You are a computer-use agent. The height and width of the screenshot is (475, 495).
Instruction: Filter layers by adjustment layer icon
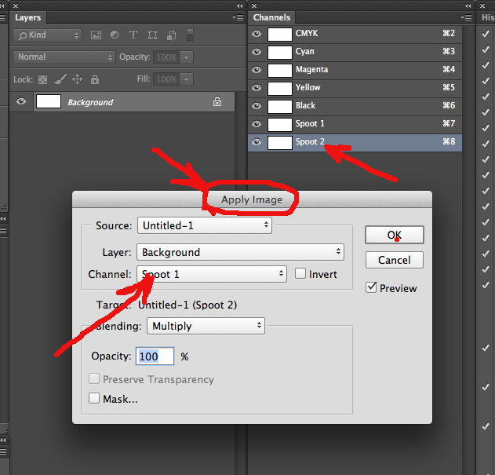click(x=115, y=35)
